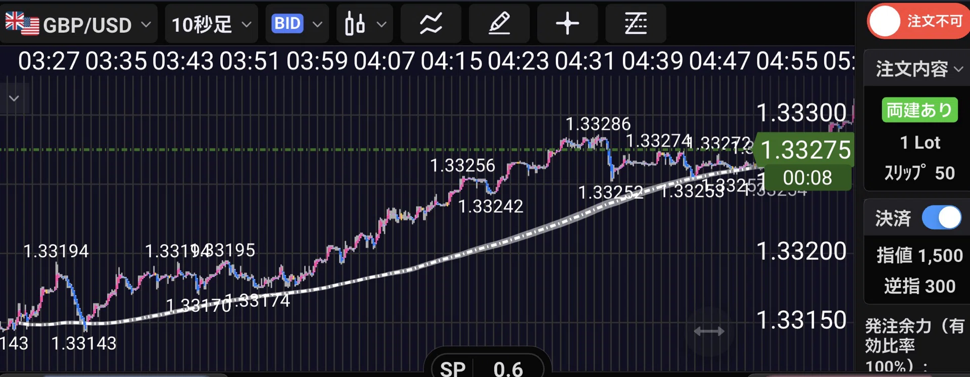Viewport: 970px width, 377px height.
Task: Open the technical indicators icon
Action: point(430,24)
